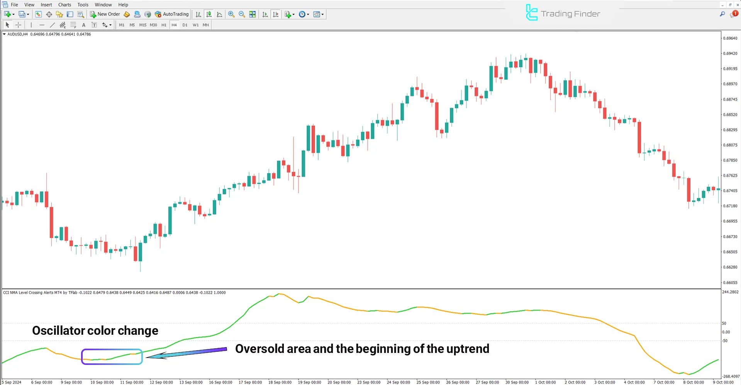Switch to the D1 timeframe
Viewport: 741px width, 385px height.
185,25
